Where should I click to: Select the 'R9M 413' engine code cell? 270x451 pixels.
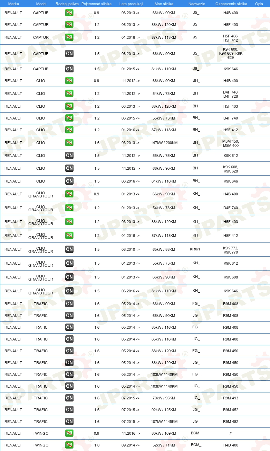(231, 398)
